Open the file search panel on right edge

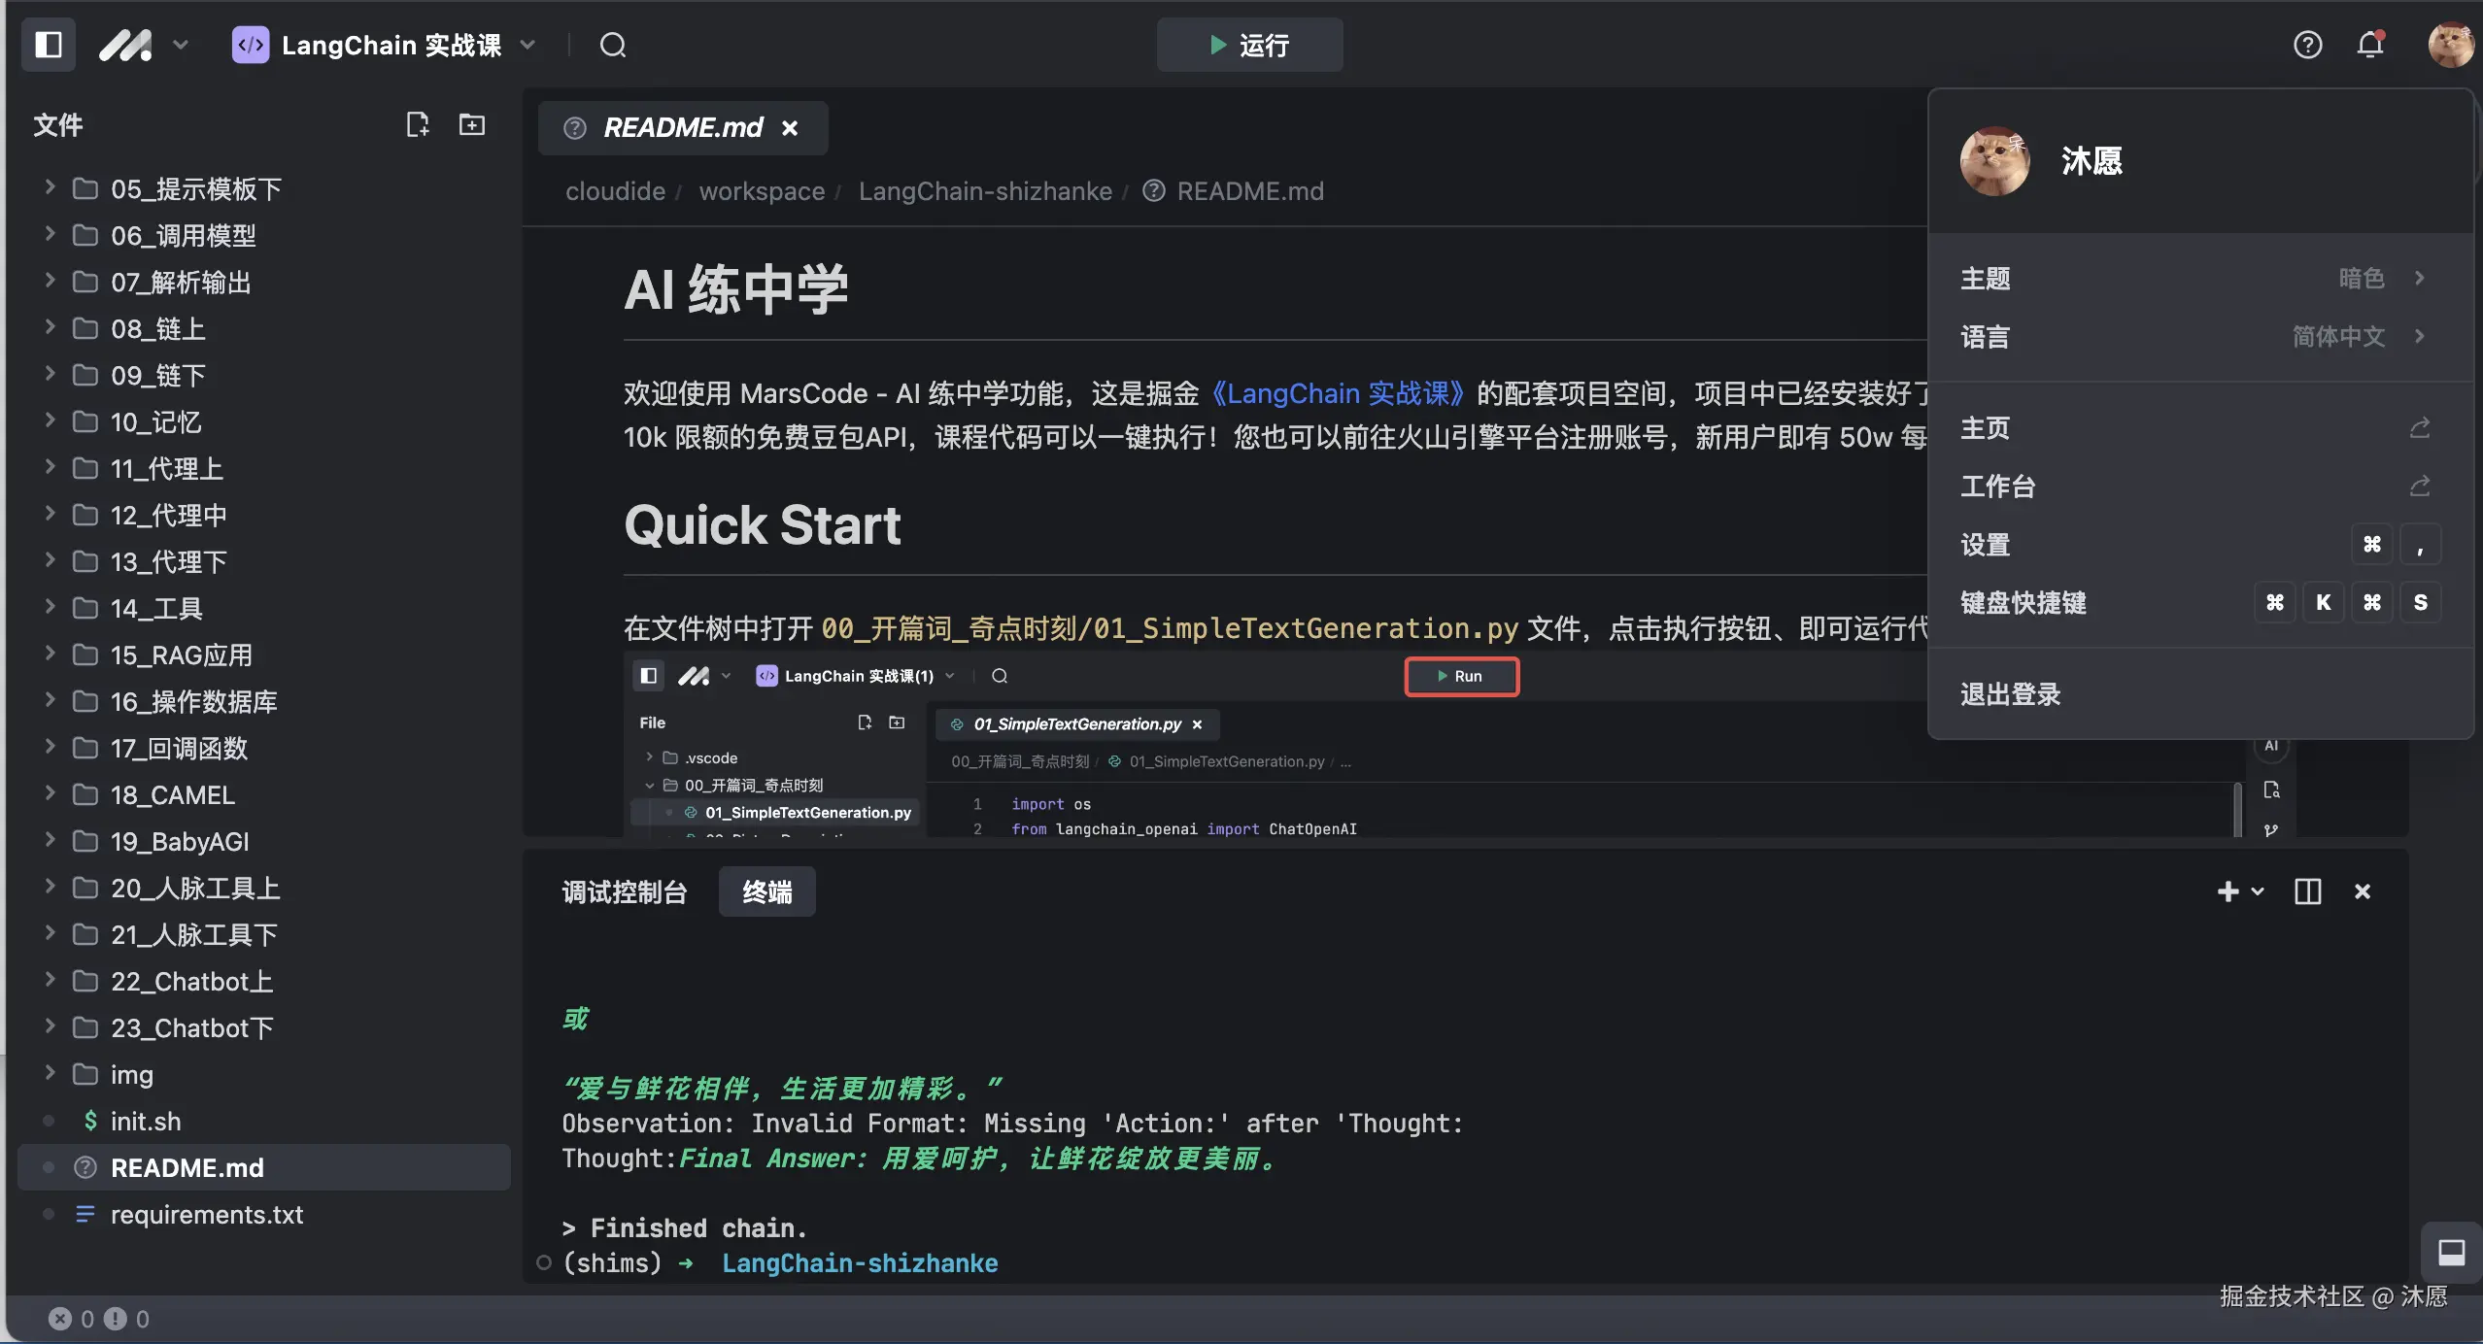[2271, 789]
